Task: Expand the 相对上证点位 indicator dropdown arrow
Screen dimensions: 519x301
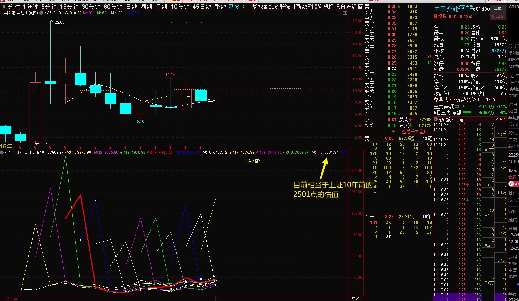Action: (2, 153)
